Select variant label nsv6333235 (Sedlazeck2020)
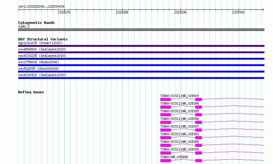Image resolution: width=273 pixels, height=164 pixels. (42, 56)
